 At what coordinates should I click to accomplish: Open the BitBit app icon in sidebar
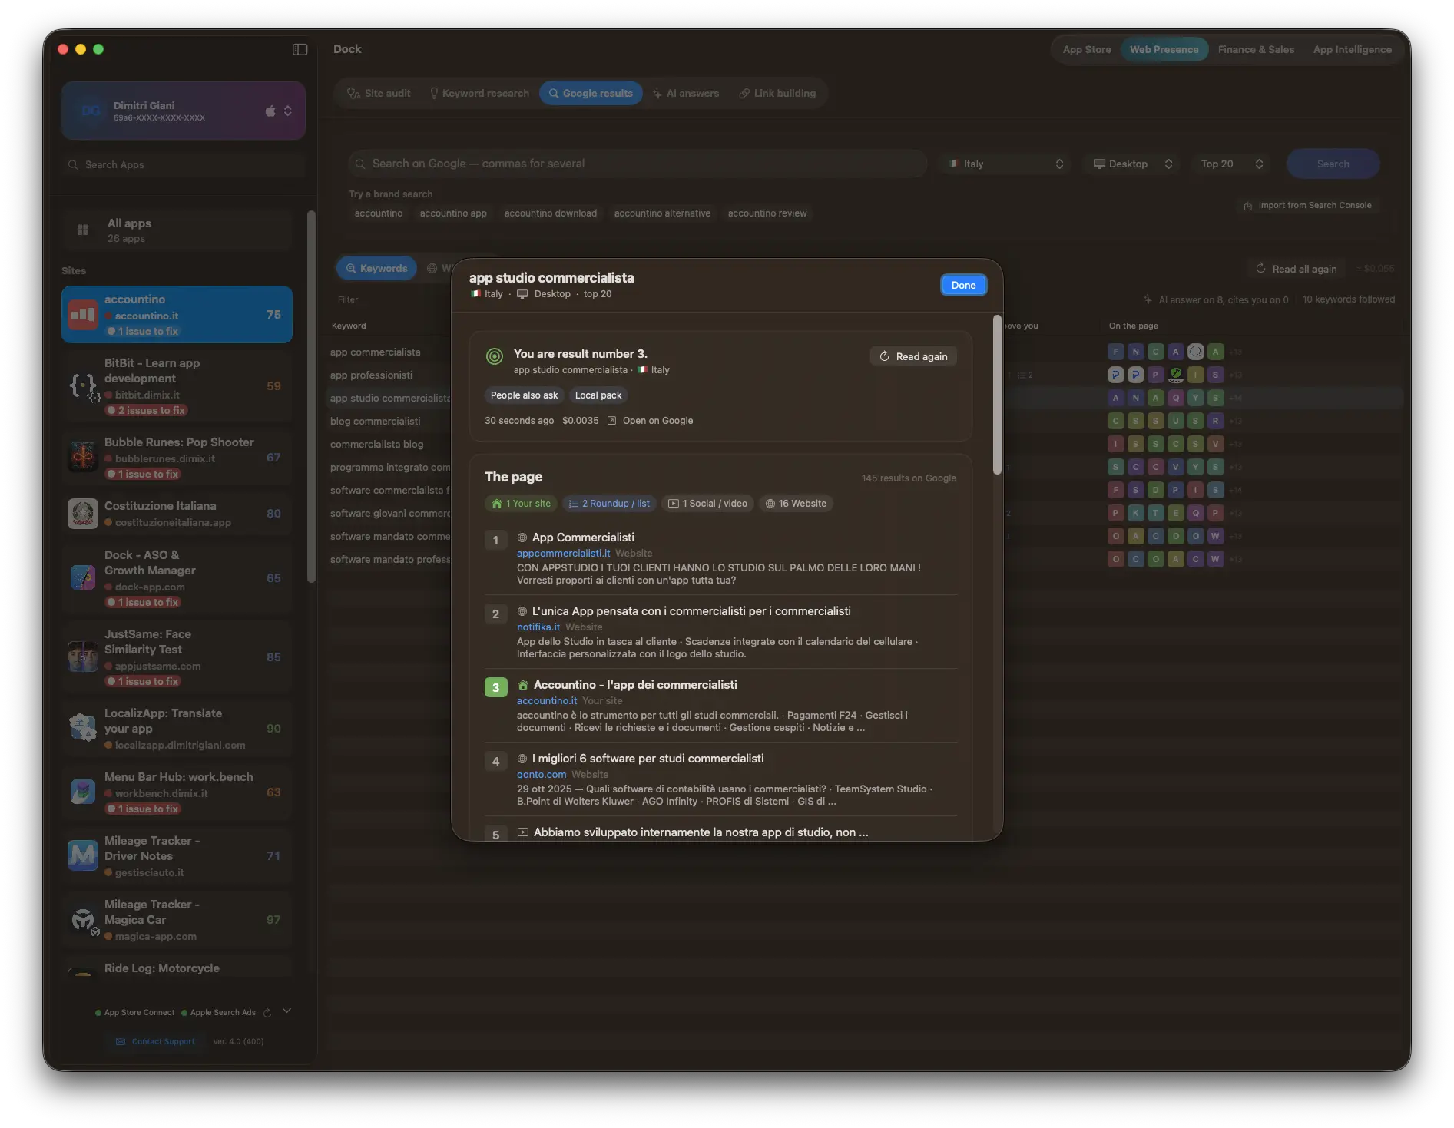coord(83,386)
